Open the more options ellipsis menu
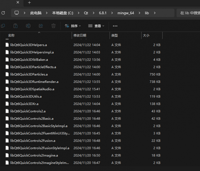Image resolution: width=200 pixels, height=171 pixels. click(x=115, y=26)
